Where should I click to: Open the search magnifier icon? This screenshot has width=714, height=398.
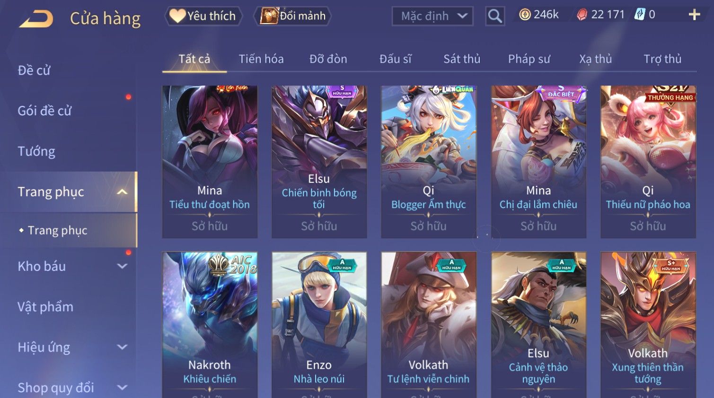tap(495, 16)
